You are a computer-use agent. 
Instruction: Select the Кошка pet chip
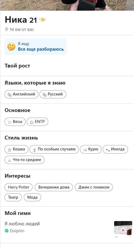[16, 149]
